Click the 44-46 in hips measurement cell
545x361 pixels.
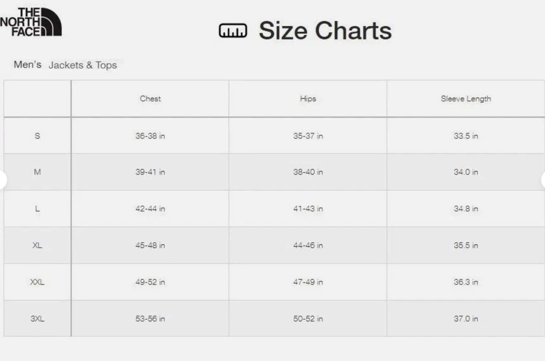[x=308, y=245]
